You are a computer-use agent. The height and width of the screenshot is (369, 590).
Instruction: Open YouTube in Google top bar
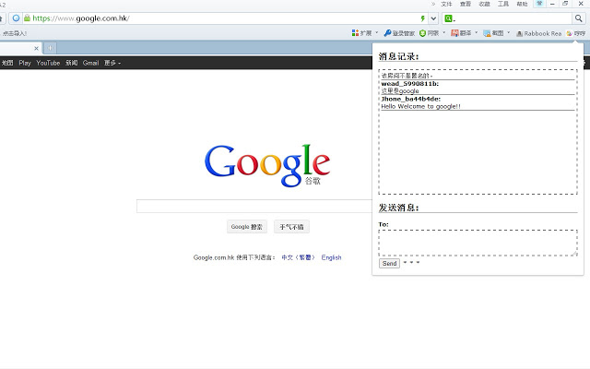point(48,63)
